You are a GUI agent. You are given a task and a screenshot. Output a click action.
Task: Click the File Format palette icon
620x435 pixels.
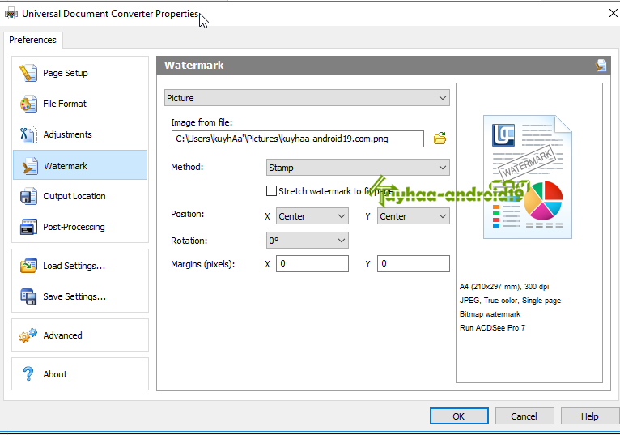pyautogui.click(x=28, y=104)
